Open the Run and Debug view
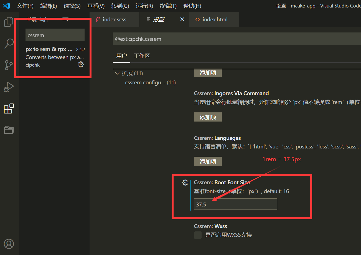 click(9, 87)
